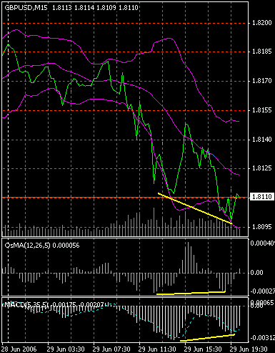Select the yellow trendline in OsMA panel
This screenshot has height=353, width=275.
coord(191,293)
